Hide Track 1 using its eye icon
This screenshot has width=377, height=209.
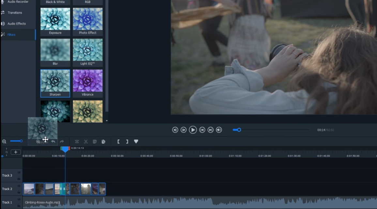tap(19, 200)
